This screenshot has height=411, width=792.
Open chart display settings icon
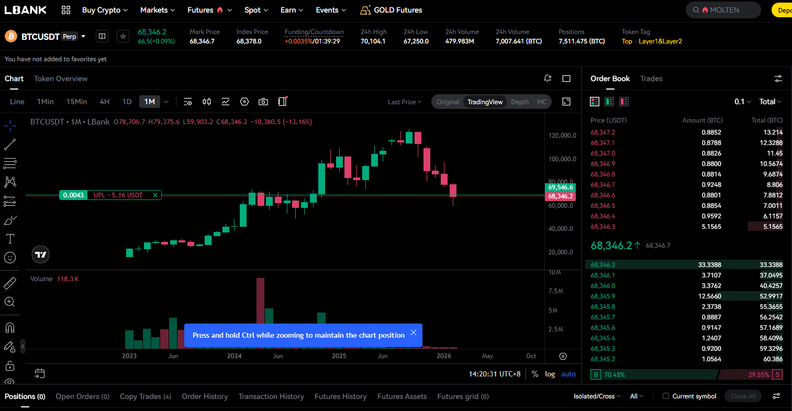(188, 102)
